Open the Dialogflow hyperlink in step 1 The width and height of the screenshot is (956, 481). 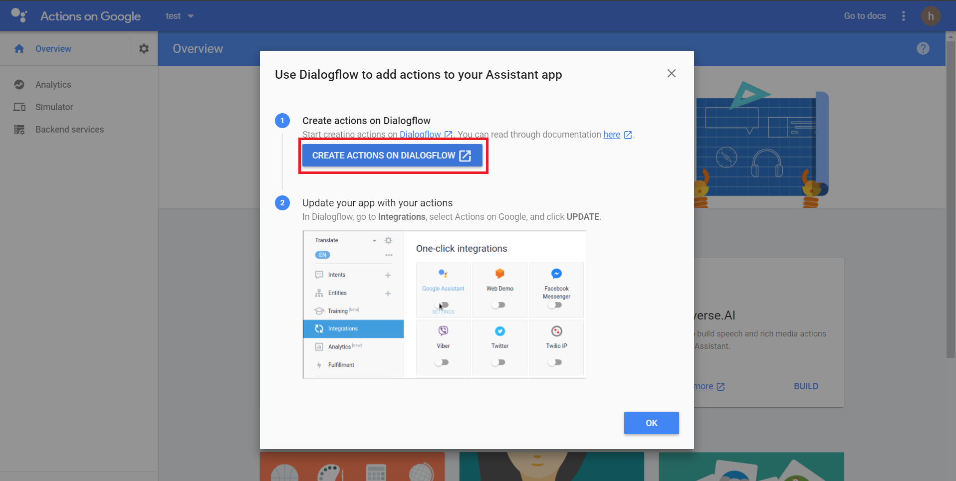click(420, 135)
